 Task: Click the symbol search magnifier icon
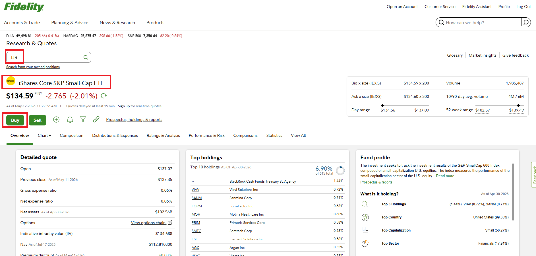click(x=86, y=57)
